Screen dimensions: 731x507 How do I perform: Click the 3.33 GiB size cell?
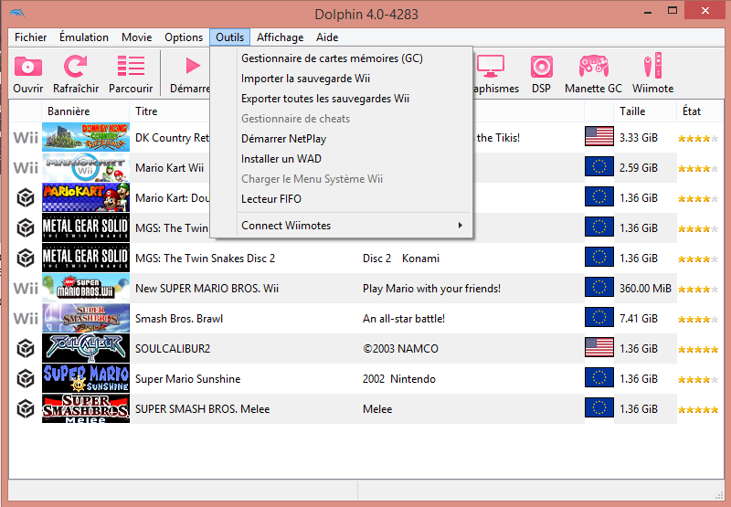[x=639, y=137]
